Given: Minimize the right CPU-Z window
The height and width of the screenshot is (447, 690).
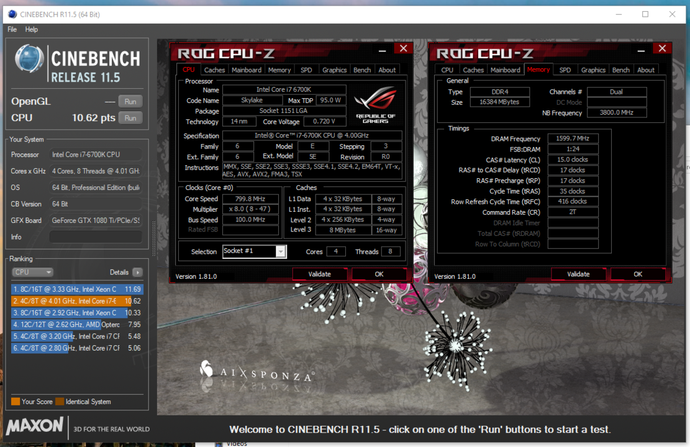Looking at the screenshot, I should click(641, 50).
